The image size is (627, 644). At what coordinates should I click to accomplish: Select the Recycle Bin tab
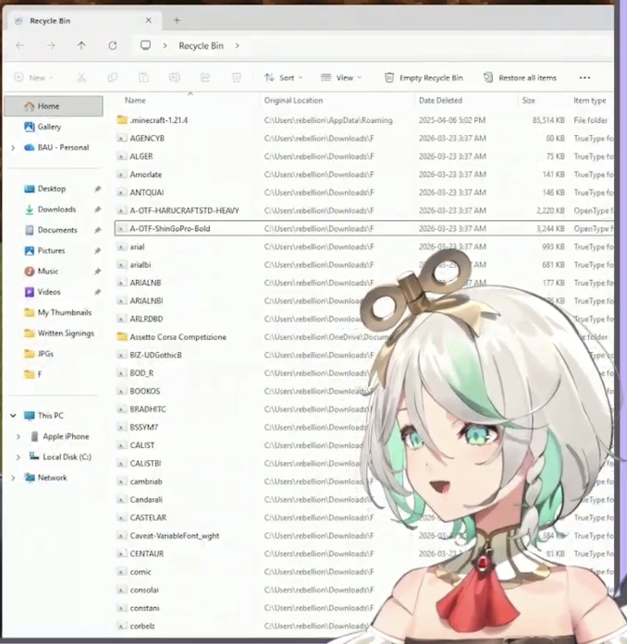click(x=82, y=20)
